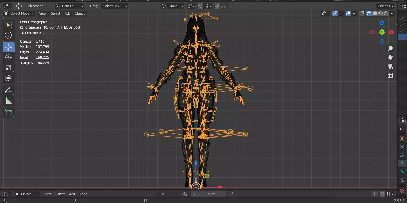Viewport: 407px width, 203px height.
Task: Open the node editor View menu
Action: click(47, 194)
